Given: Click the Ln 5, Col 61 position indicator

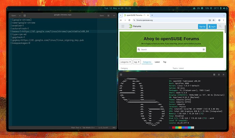Looking at the screenshot, I should coord(103,128).
